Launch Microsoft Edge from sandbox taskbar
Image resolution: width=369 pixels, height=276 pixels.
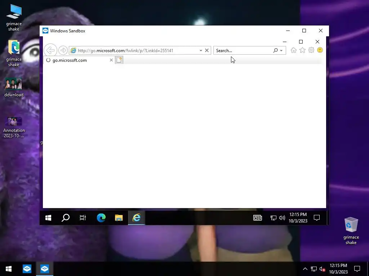click(101, 218)
